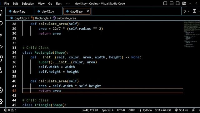Open the Testing flask view

point(1,70)
